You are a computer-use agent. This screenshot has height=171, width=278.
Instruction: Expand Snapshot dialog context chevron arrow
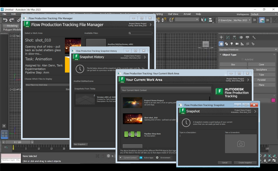pos(255,111)
